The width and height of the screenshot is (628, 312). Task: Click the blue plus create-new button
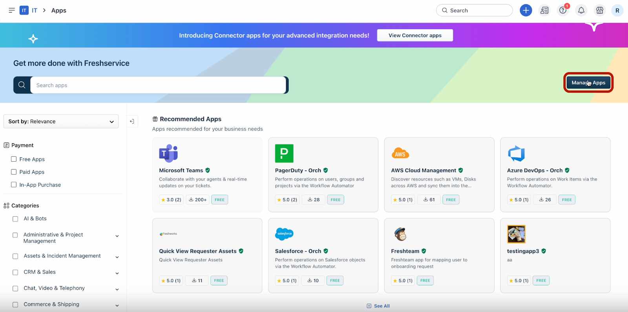(x=526, y=10)
